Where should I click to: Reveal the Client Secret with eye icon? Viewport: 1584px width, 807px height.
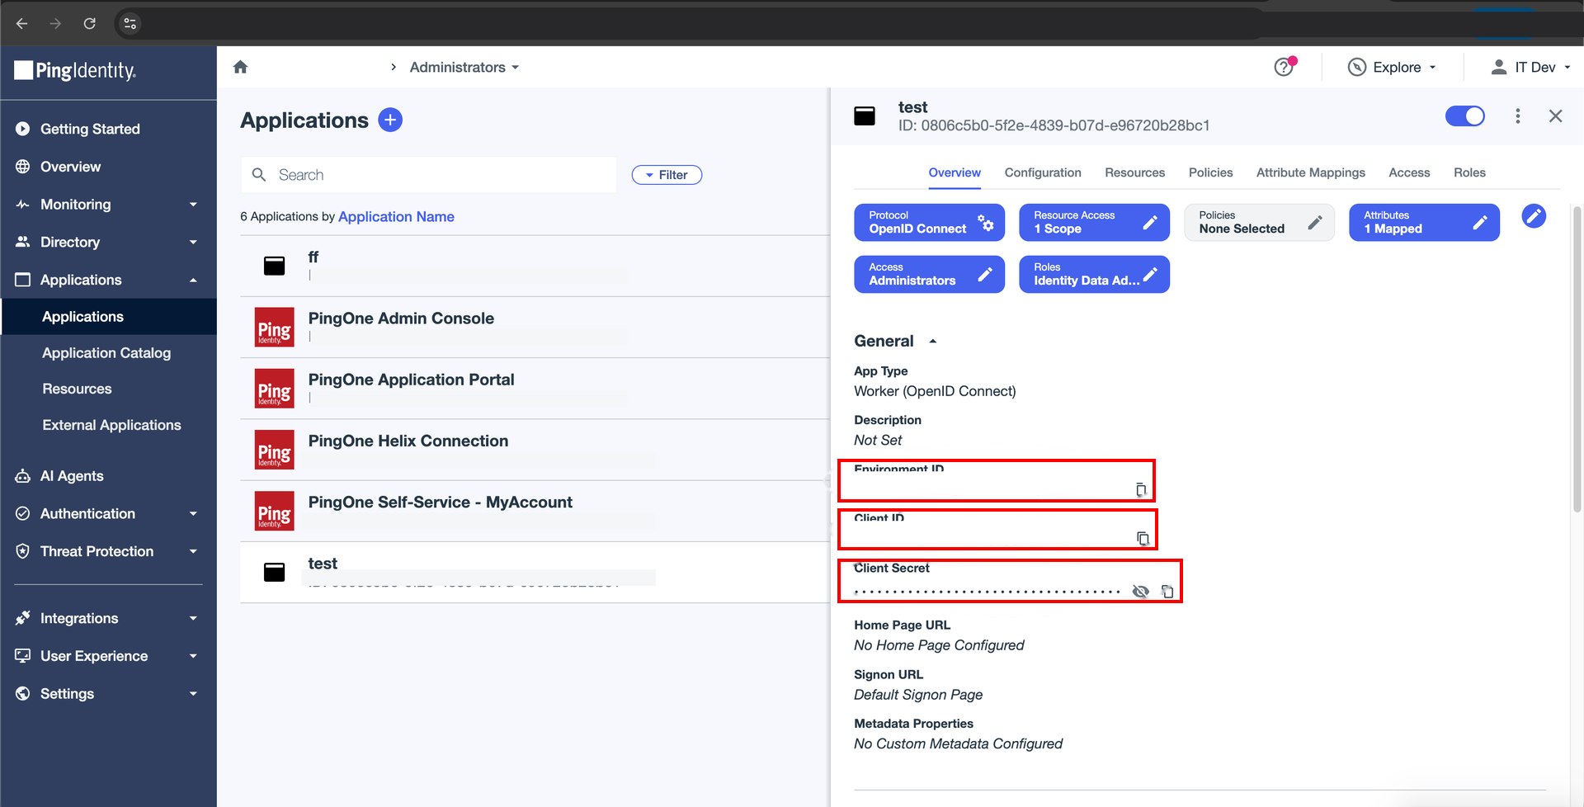(x=1140, y=591)
